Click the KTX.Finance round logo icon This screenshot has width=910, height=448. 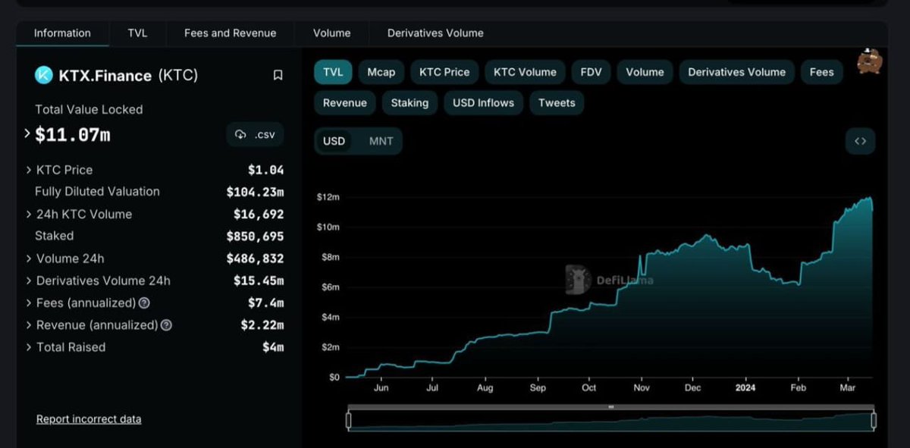coord(44,75)
